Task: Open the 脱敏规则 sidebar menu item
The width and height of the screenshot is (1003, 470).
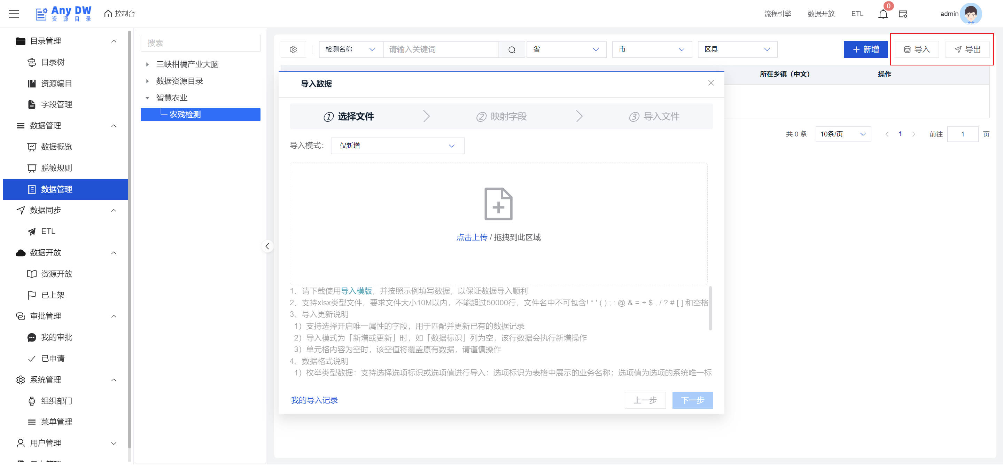Action: pyautogui.click(x=56, y=168)
